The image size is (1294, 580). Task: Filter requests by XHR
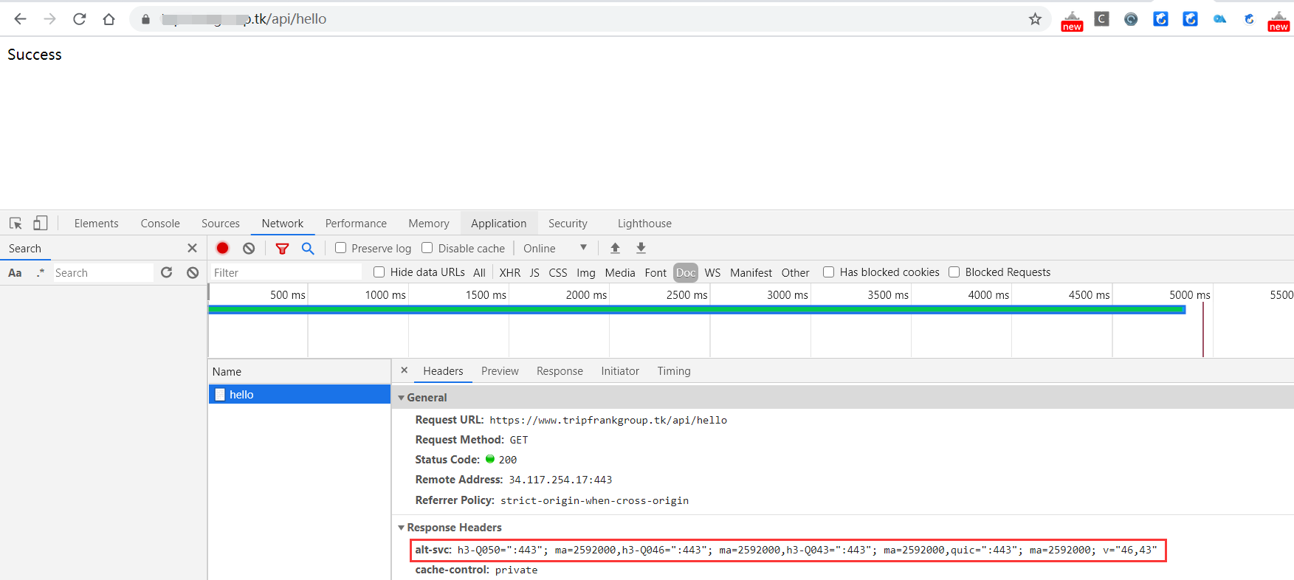pos(510,273)
